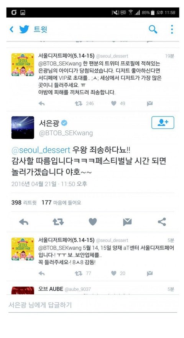The width and height of the screenshot is (184, 338).
Task: Retweet the main 서은광 tweet
Action: click(x=58, y=222)
